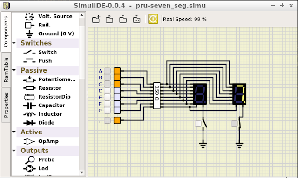Select the Capacitor component

pyautogui.click(x=44, y=105)
